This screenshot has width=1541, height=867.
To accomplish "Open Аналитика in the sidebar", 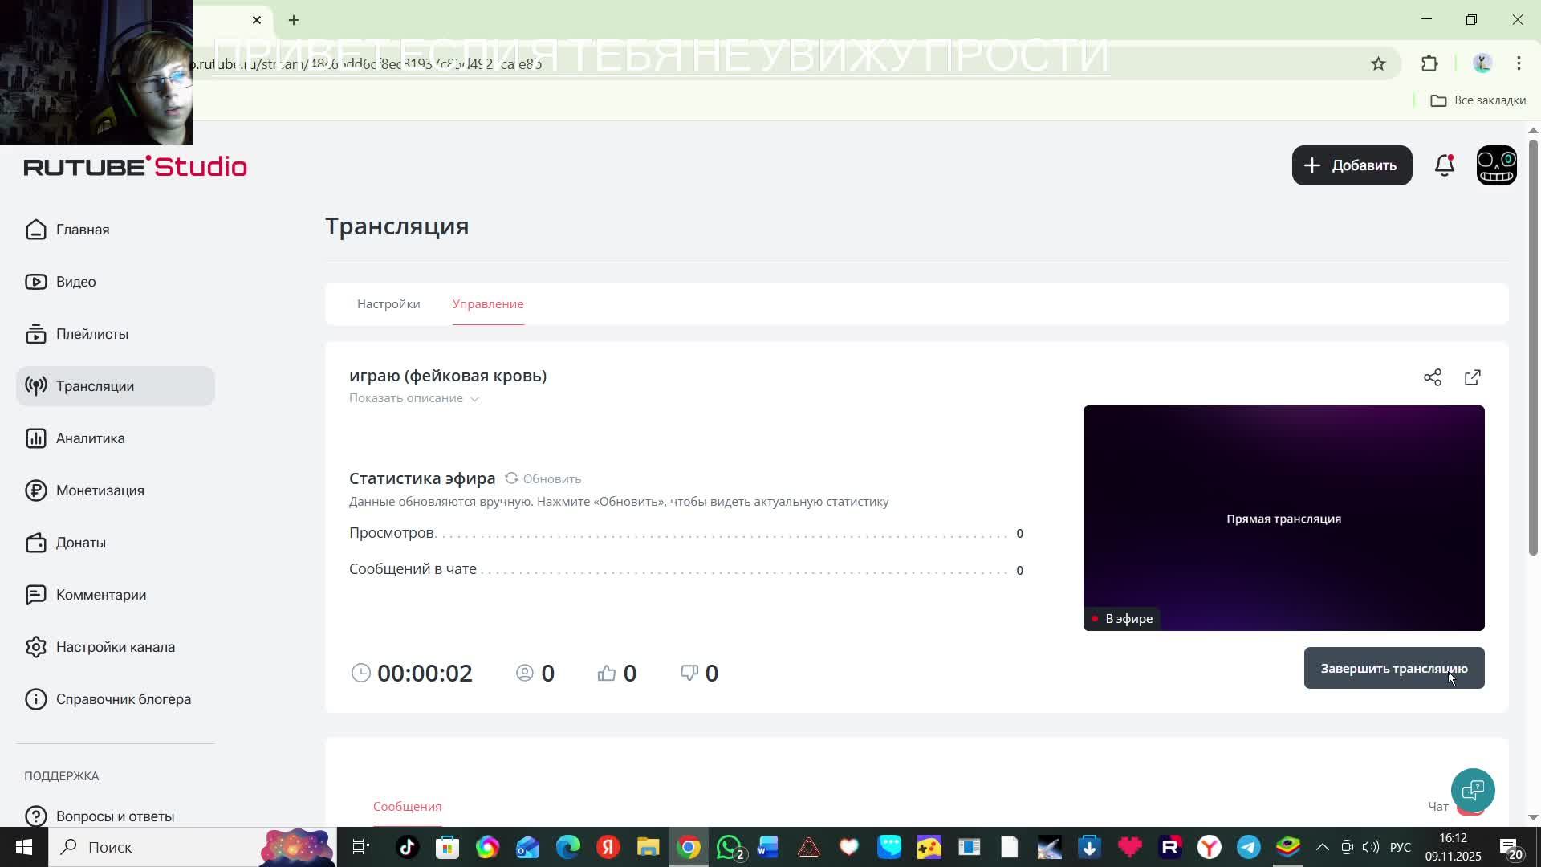I will 90,438.
